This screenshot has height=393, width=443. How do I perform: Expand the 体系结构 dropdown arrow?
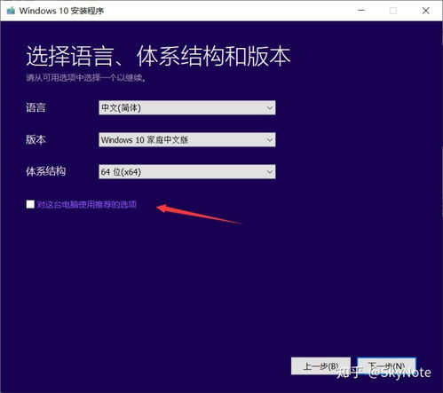point(270,172)
